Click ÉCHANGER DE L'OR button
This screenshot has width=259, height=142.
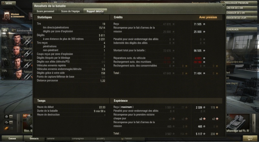(x=242, y=13)
